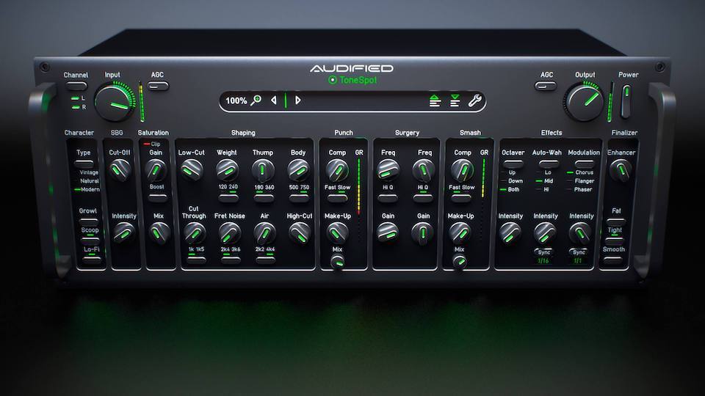Click the Saturation Mix knob
This screenshot has width=705, height=396.
click(159, 233)
